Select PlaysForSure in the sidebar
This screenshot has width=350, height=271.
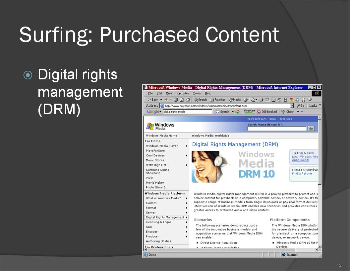point(155,151)
